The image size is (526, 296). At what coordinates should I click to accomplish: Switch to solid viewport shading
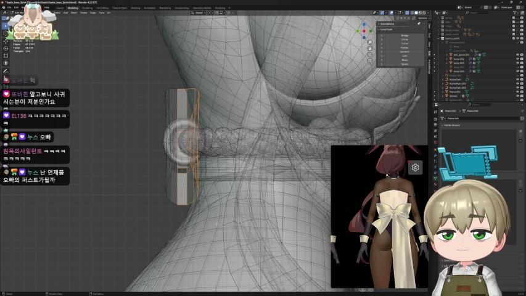click(416, 13)
